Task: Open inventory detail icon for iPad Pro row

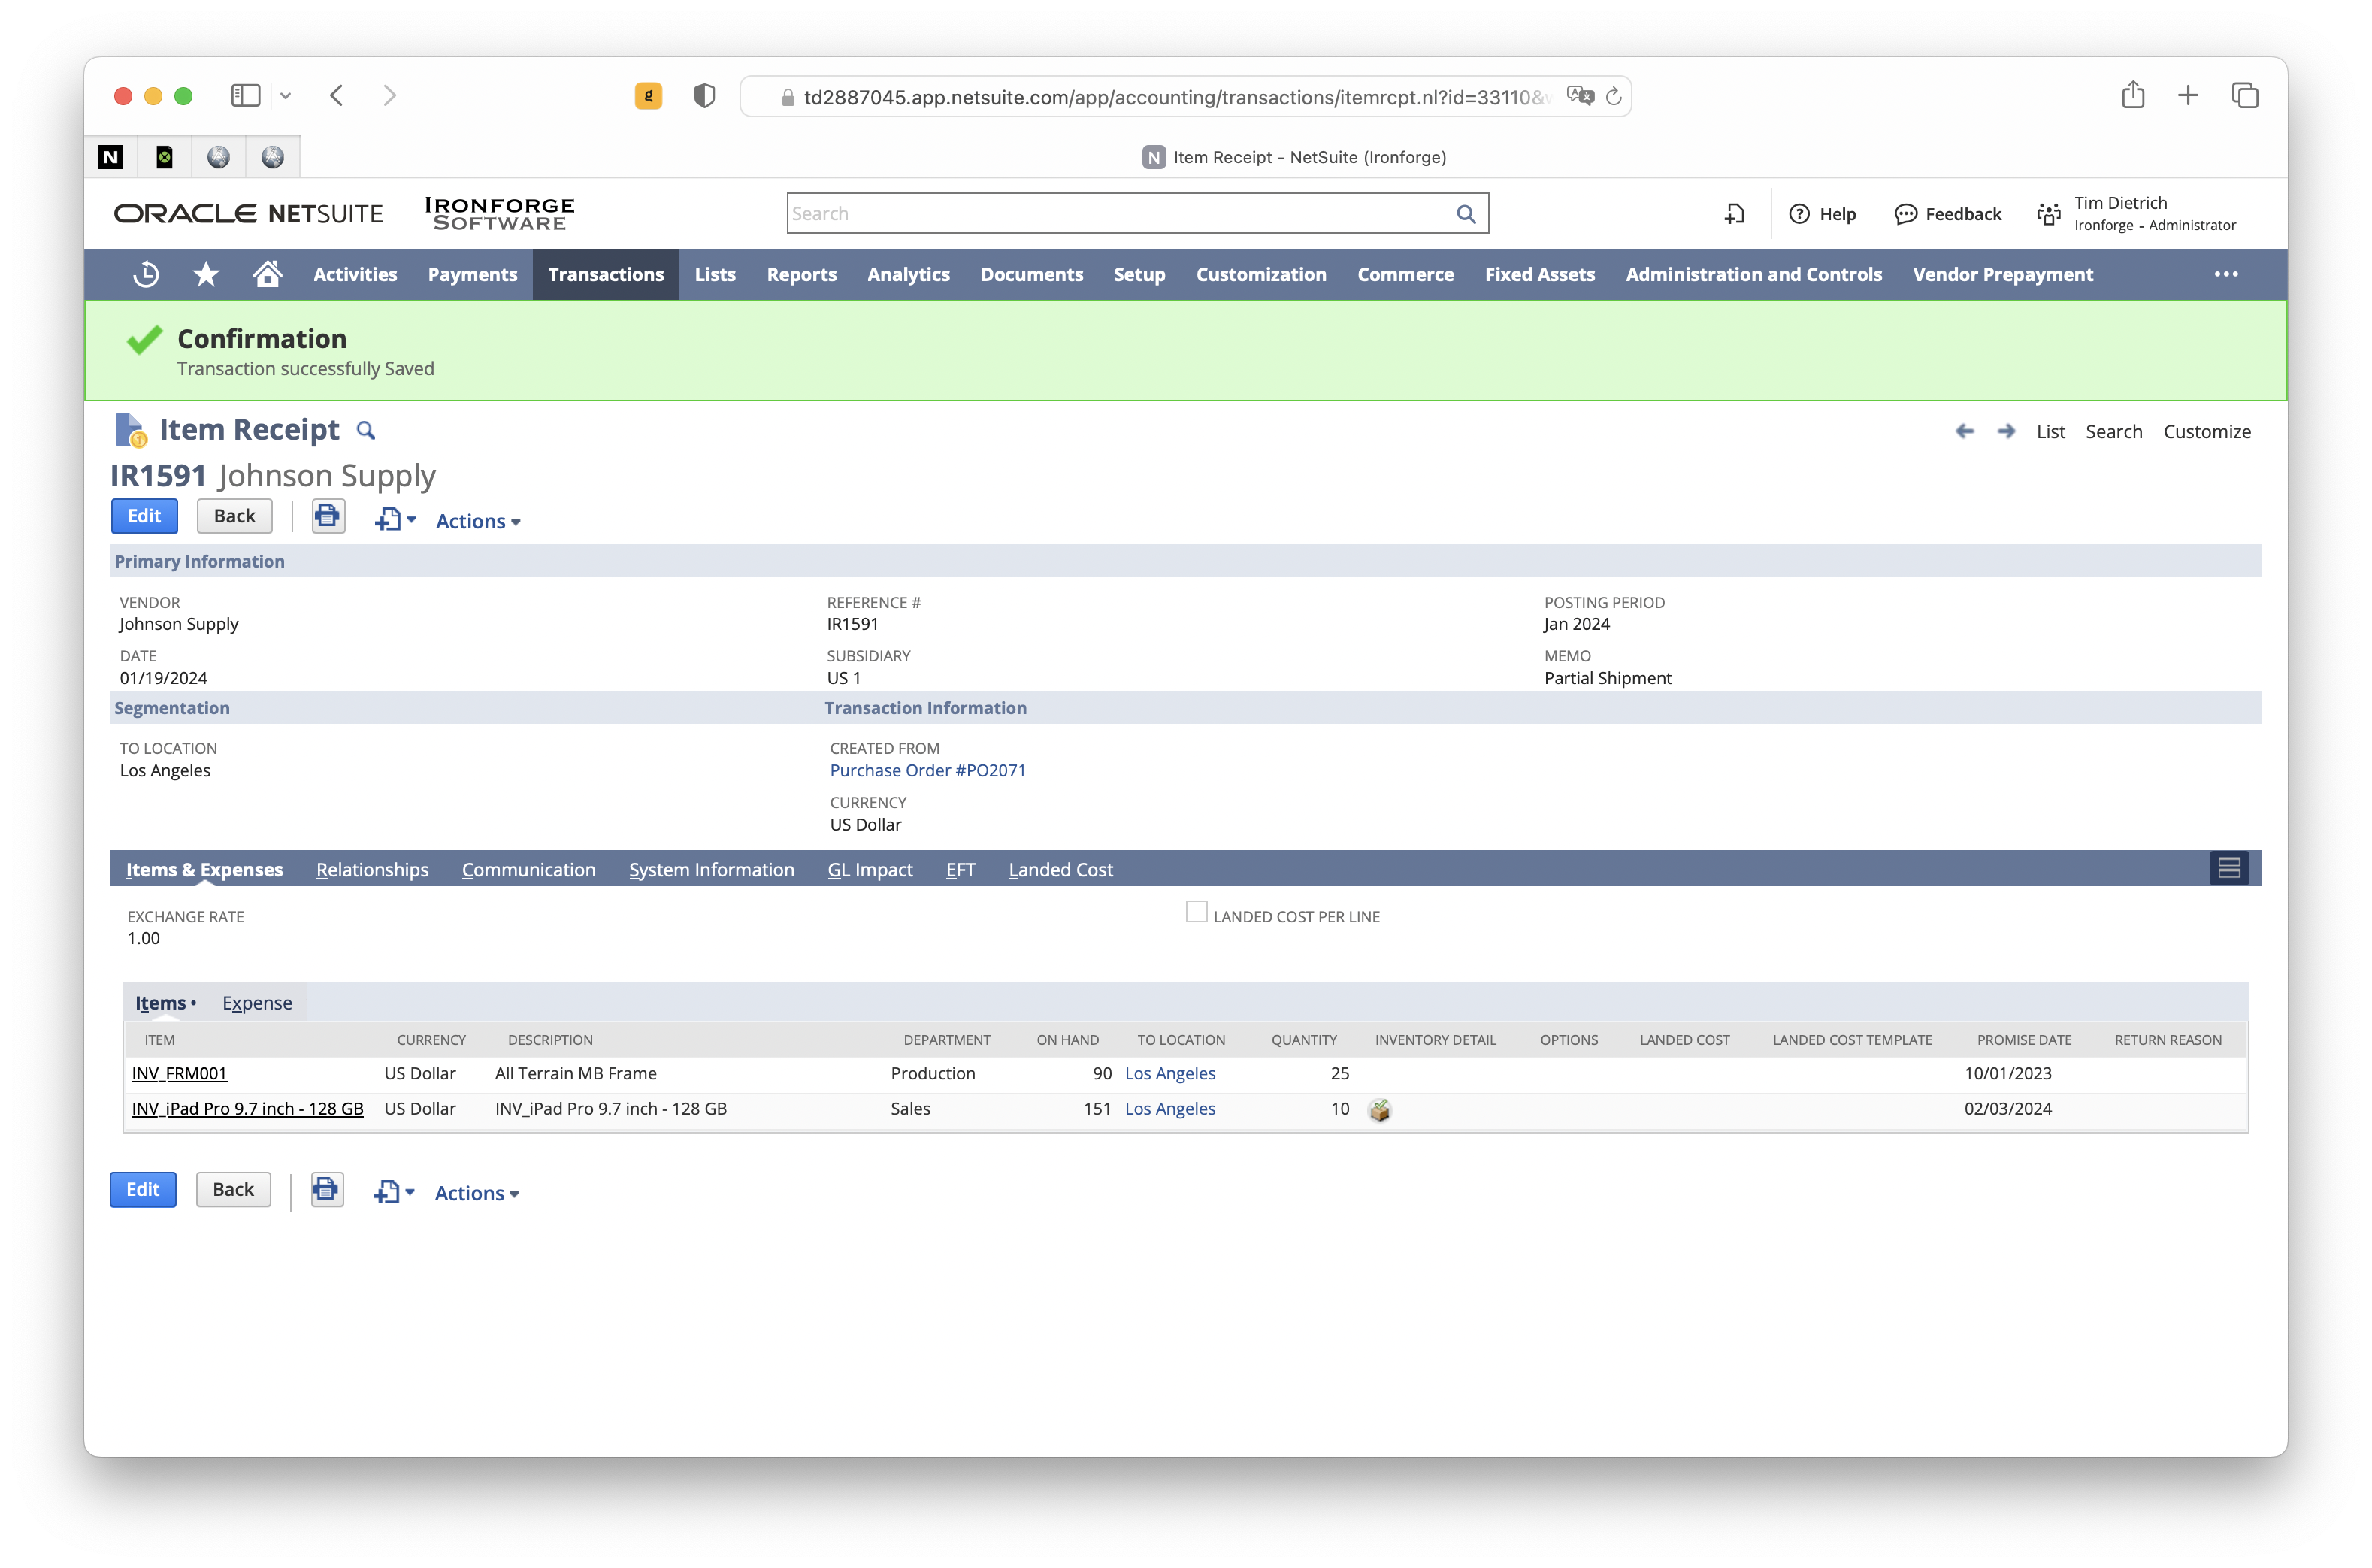Action: point(1379,1109)
